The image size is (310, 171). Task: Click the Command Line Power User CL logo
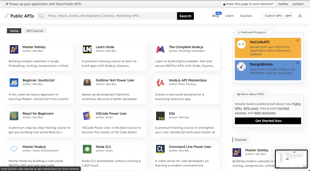pyautogui.click(x=160, y=149)
